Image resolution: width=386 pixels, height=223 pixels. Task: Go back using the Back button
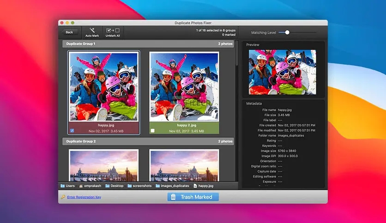click(x=69, y=32)
